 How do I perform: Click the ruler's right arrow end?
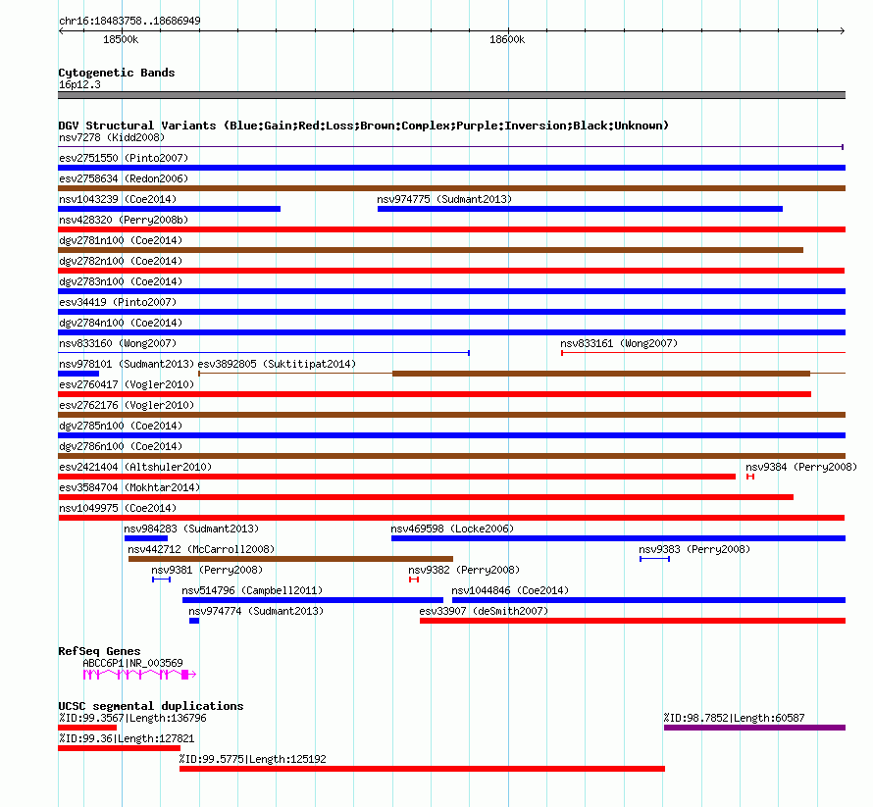(x=842, y=30)
